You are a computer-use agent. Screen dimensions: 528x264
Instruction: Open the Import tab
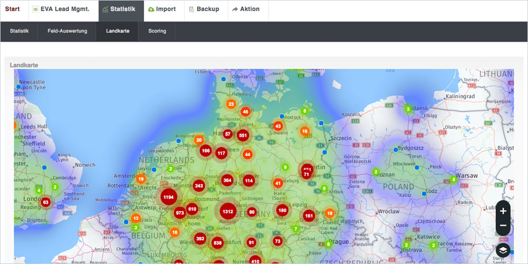point(162,9)
